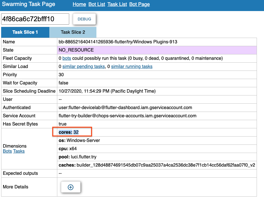Open the bots link under Fleet Capacity
The height and width of the screenshot is (200, 264).
[x=67, y=58]
